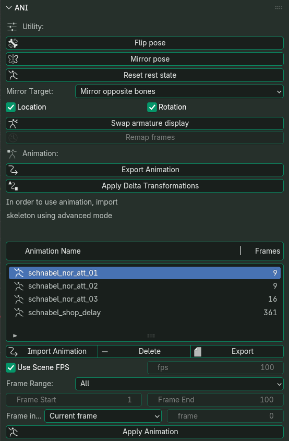Click the Import Animation button
The width and height of the screenshot is (289, 441).
point(52,352)
